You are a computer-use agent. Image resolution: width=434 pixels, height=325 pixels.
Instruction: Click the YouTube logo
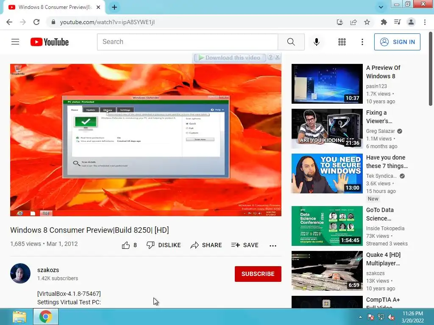[x=50, y=42]
